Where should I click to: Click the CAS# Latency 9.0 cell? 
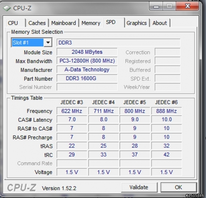coord(135,119)
